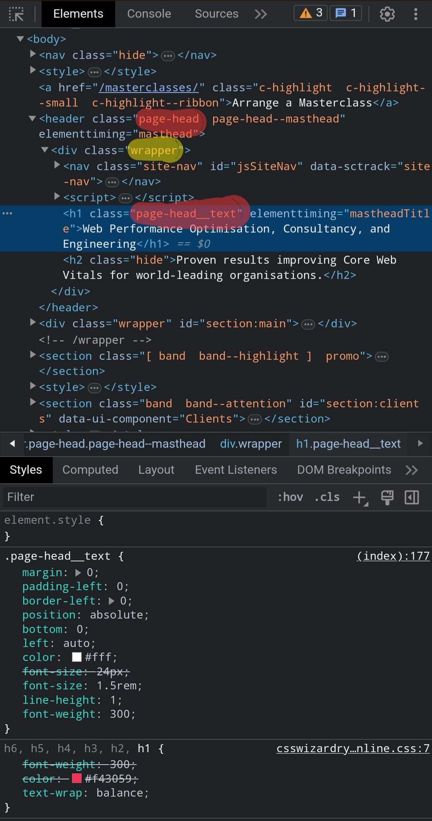Viewport: 432px width, 821px height.
Task: Click the ellipsis beside the selected h1 row
Action: pyautogui.click(x=7, y=213)
